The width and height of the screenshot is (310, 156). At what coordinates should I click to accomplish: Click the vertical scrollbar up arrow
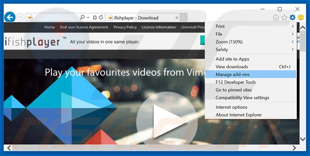(303, 28)
